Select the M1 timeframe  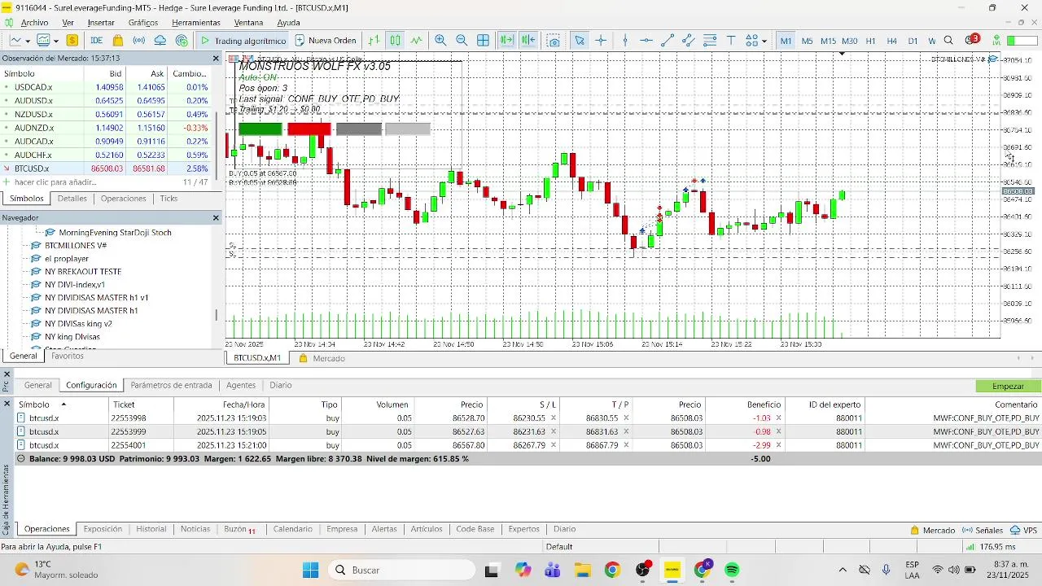(x=786, y=40)
